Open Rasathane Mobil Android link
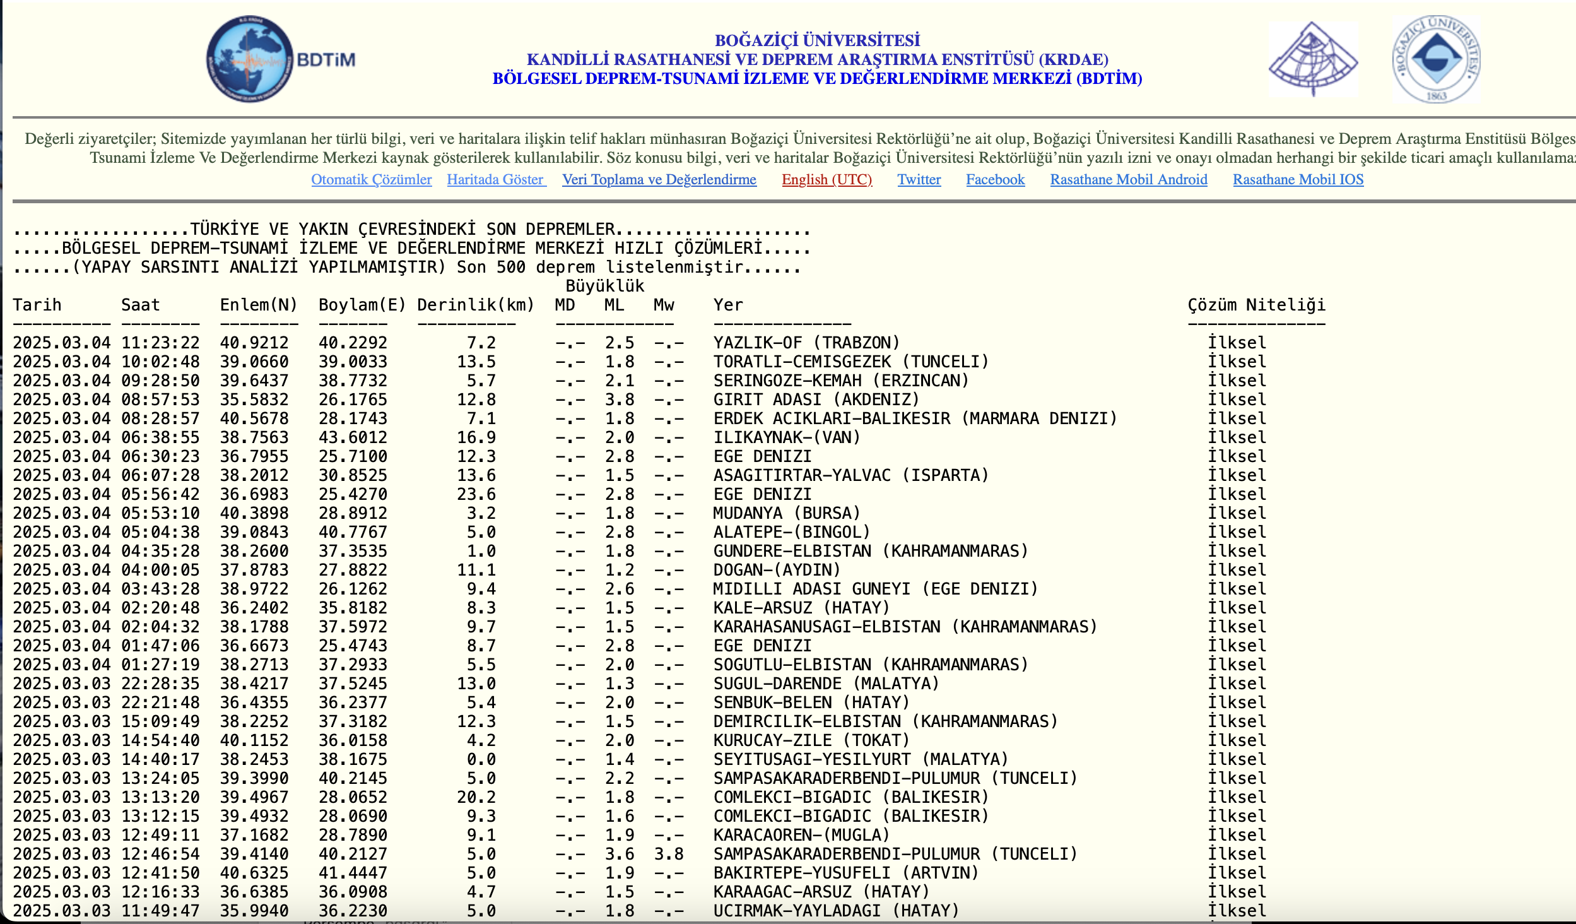The image size is (1576, 924). pos(1128,179)
